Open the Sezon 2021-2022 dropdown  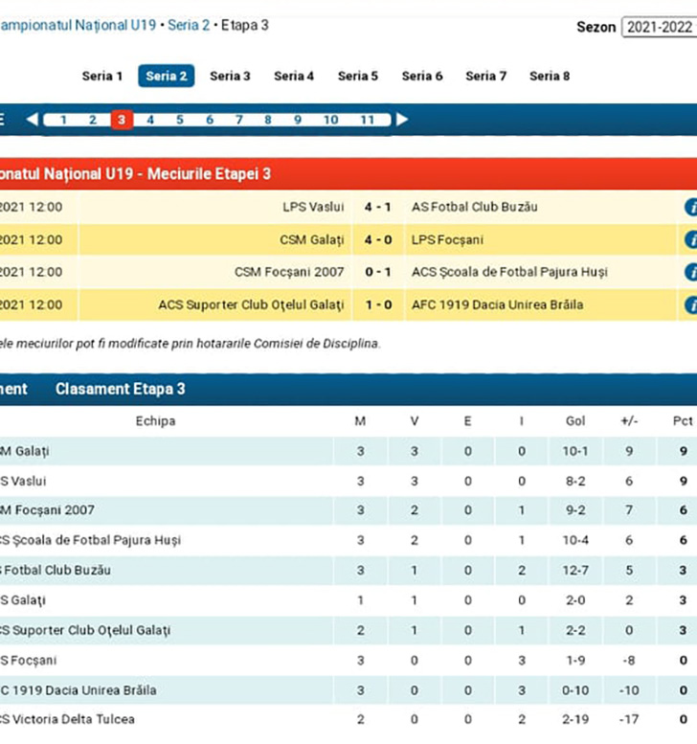(660, 27)
